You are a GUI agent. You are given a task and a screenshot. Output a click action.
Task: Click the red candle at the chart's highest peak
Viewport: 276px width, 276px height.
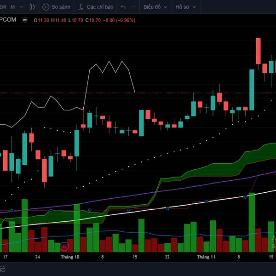pos(258,51)
